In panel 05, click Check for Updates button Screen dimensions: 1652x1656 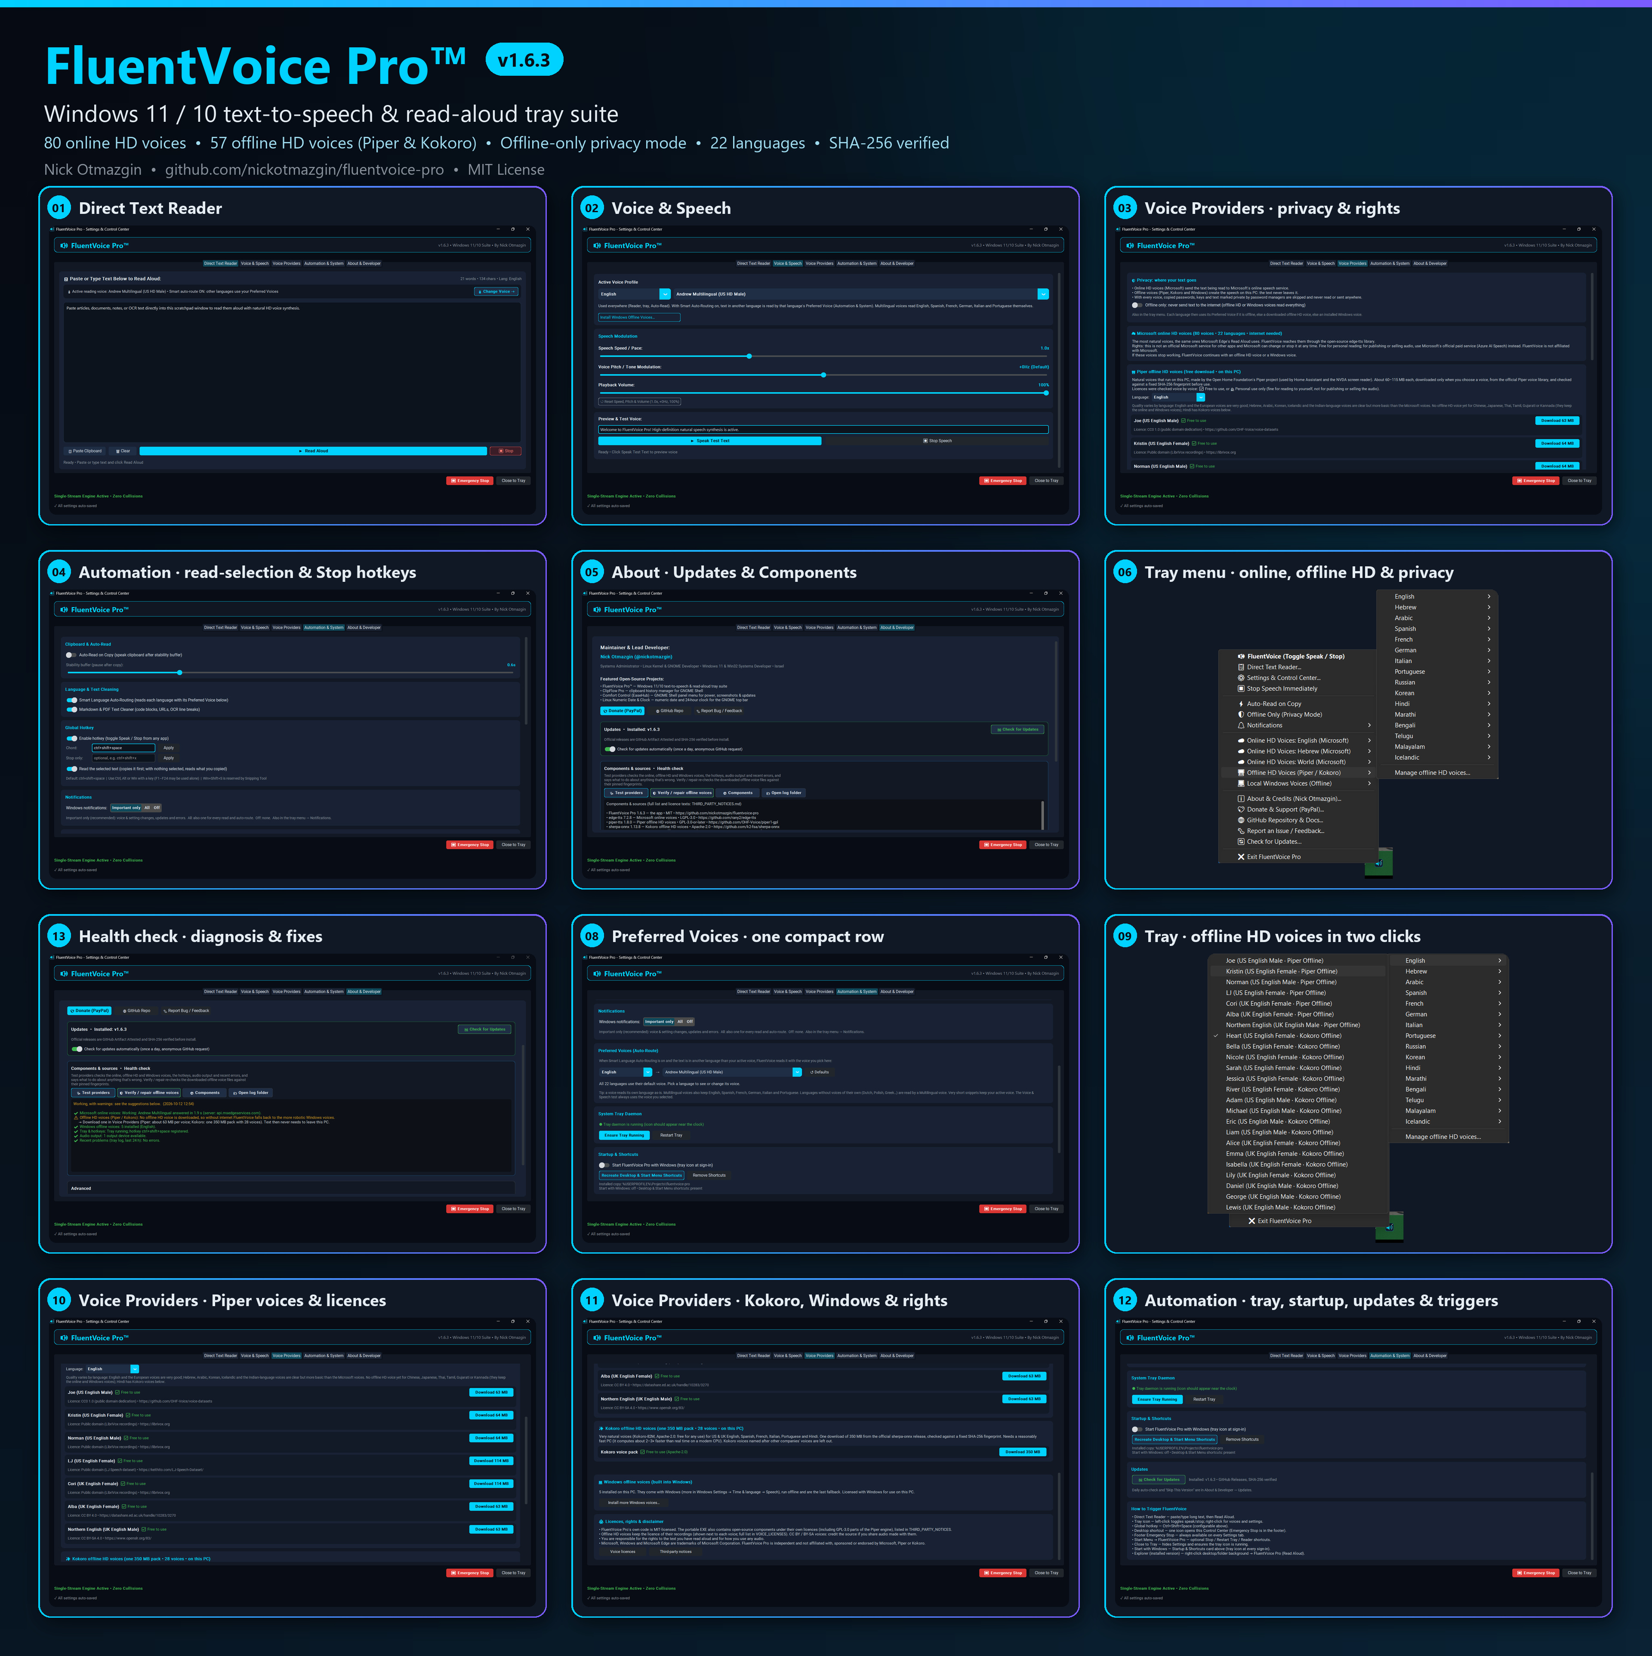pos(1017,729)
